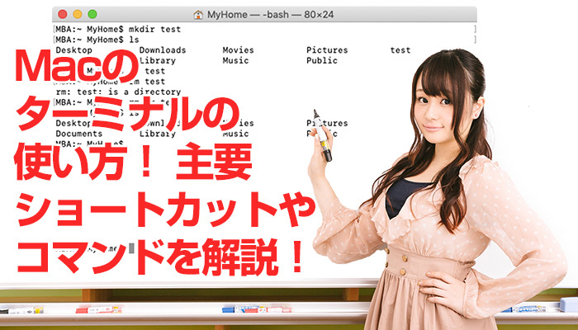
Task: Select the Pictures entry beside the test entry
Action: coord(327,50)
